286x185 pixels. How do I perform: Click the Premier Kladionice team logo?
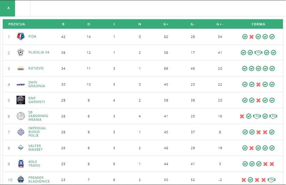pos(20,179)
